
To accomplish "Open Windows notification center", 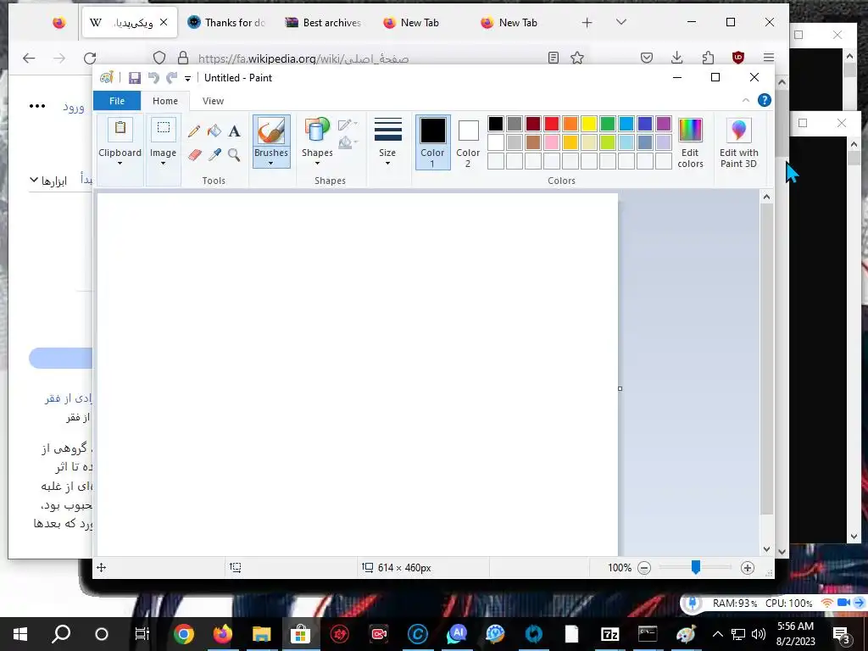I will tap(842, 634).
